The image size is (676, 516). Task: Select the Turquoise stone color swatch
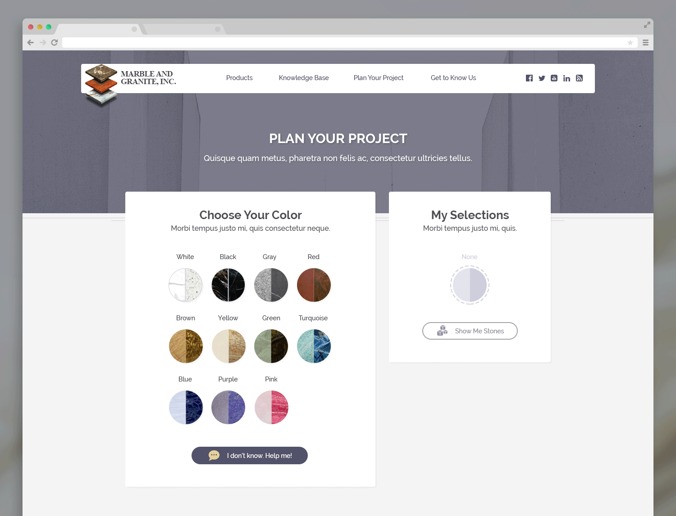tap(314, 346)
